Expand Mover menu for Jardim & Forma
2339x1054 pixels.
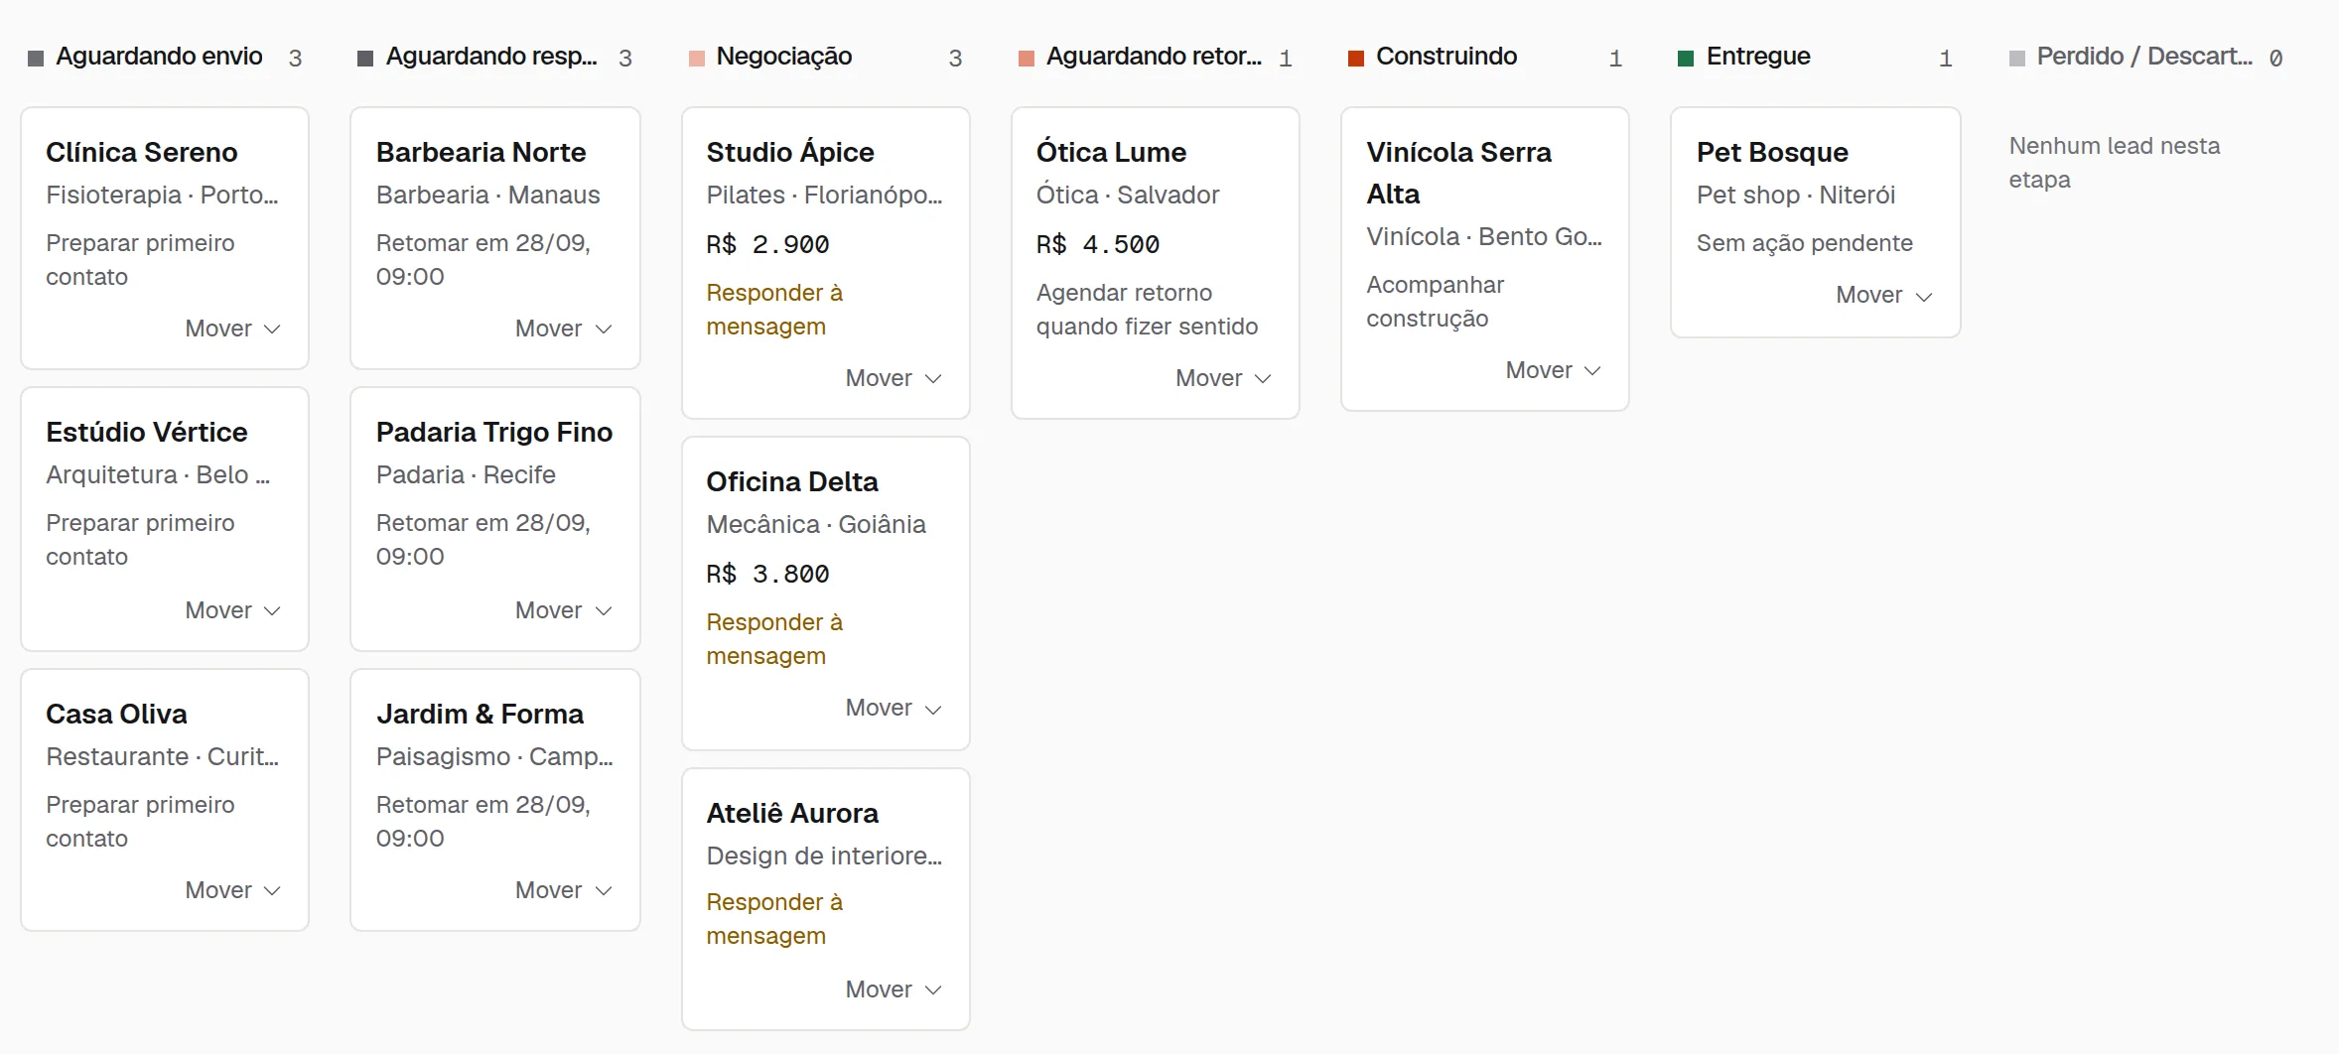click(x=563, y=890)
